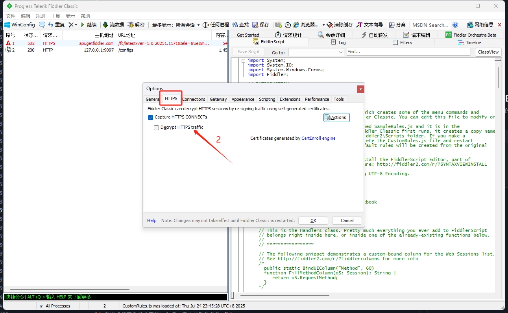Image resolution: width=508 pixels, height=313 pixels.
Task: Toggle the 解密 decode button
Action: point(136,24)
